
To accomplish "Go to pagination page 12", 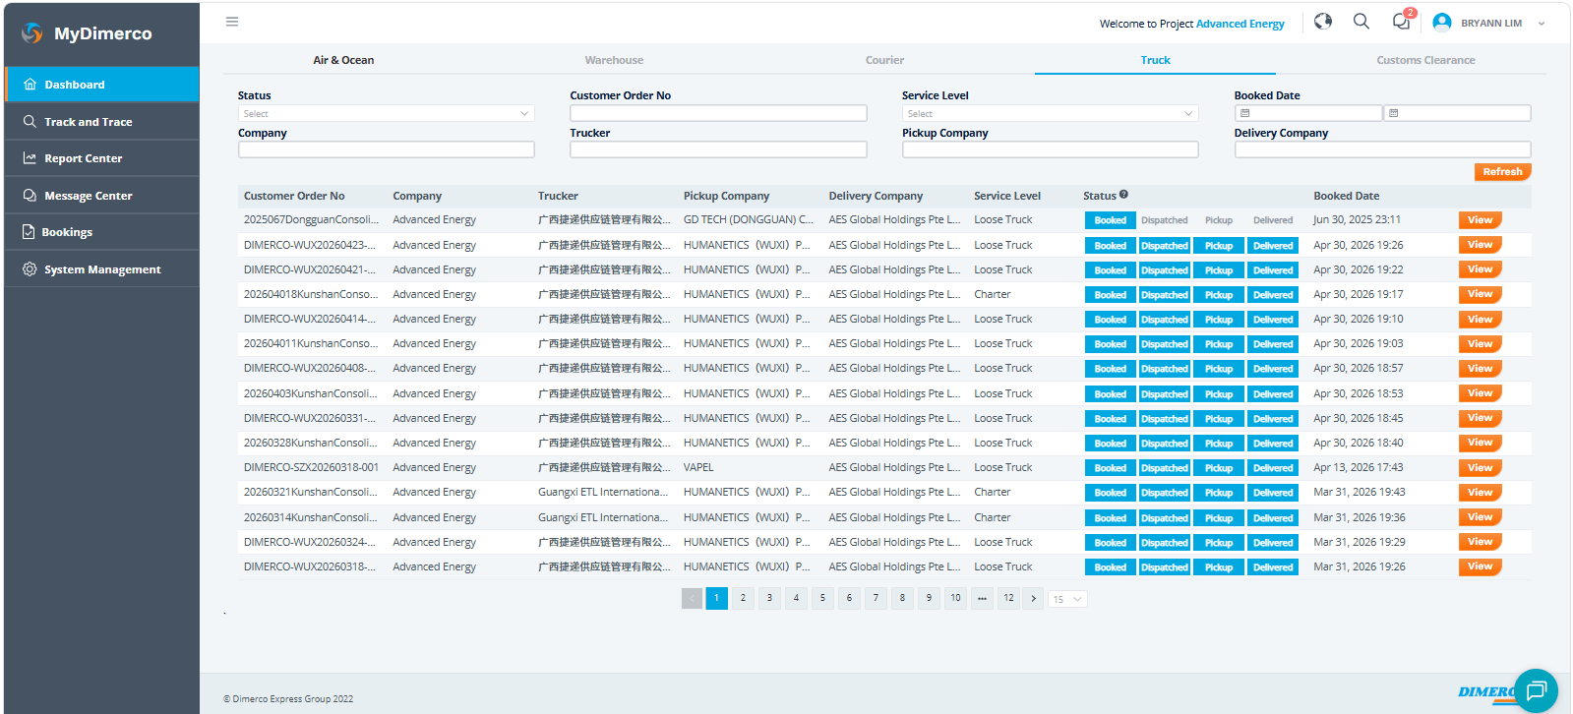I will pyautogui.click(x=1008, y=598).
